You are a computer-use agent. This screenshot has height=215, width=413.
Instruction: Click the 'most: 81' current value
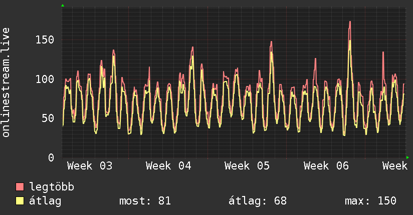pos(145,201)
